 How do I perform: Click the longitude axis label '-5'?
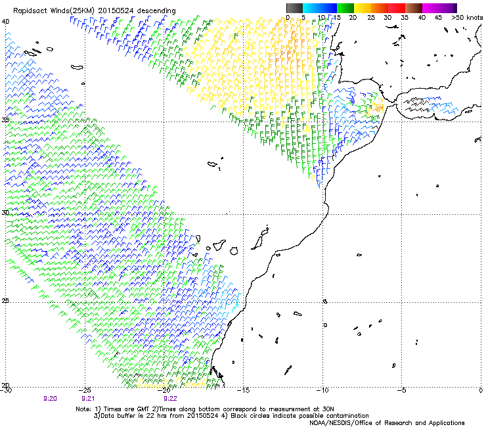click(x=402, y=390)
